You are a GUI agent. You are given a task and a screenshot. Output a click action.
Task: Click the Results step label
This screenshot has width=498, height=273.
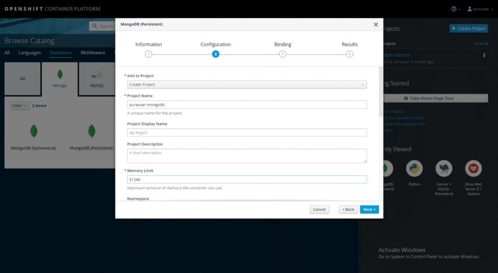(350, 44)
